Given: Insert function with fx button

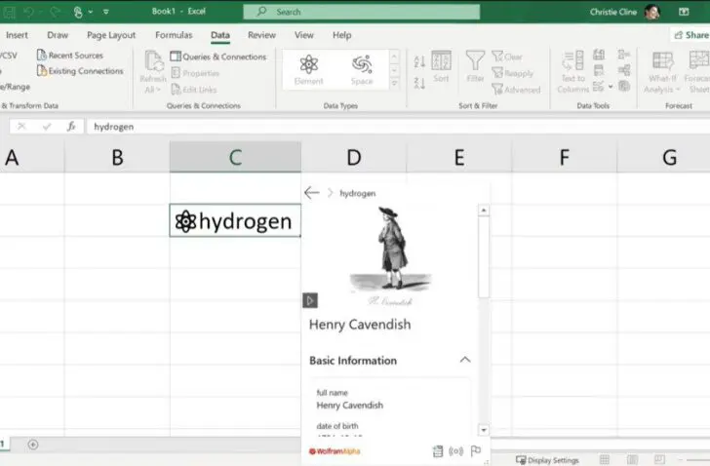Looking at the screenshot, I should point(71,126).
